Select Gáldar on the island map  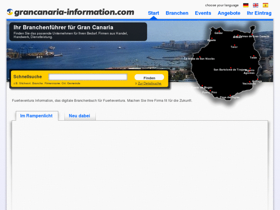[219, 33]
